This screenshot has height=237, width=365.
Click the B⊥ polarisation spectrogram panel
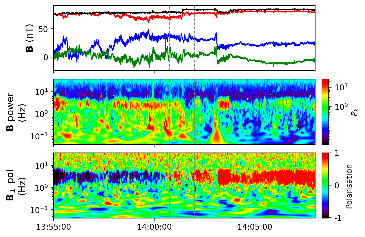click(x=184, y=185)
